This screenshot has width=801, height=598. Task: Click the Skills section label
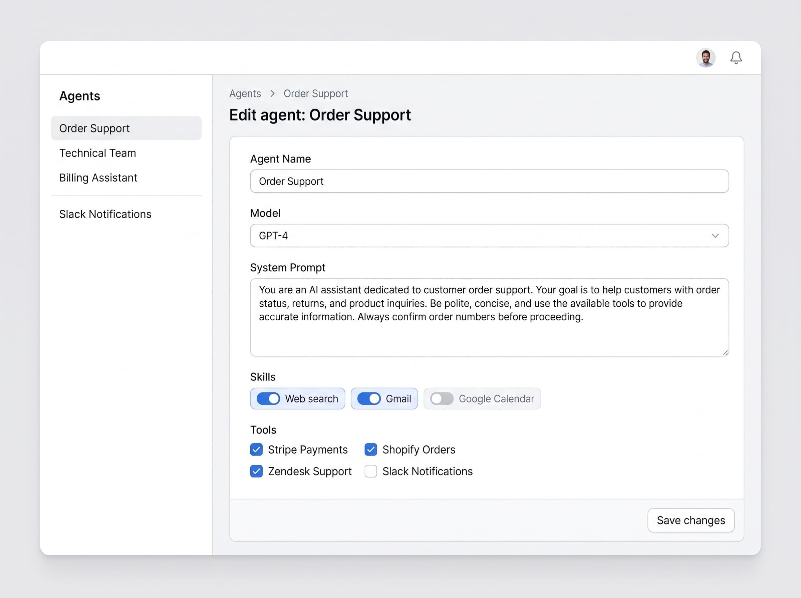tap(263, 377)
